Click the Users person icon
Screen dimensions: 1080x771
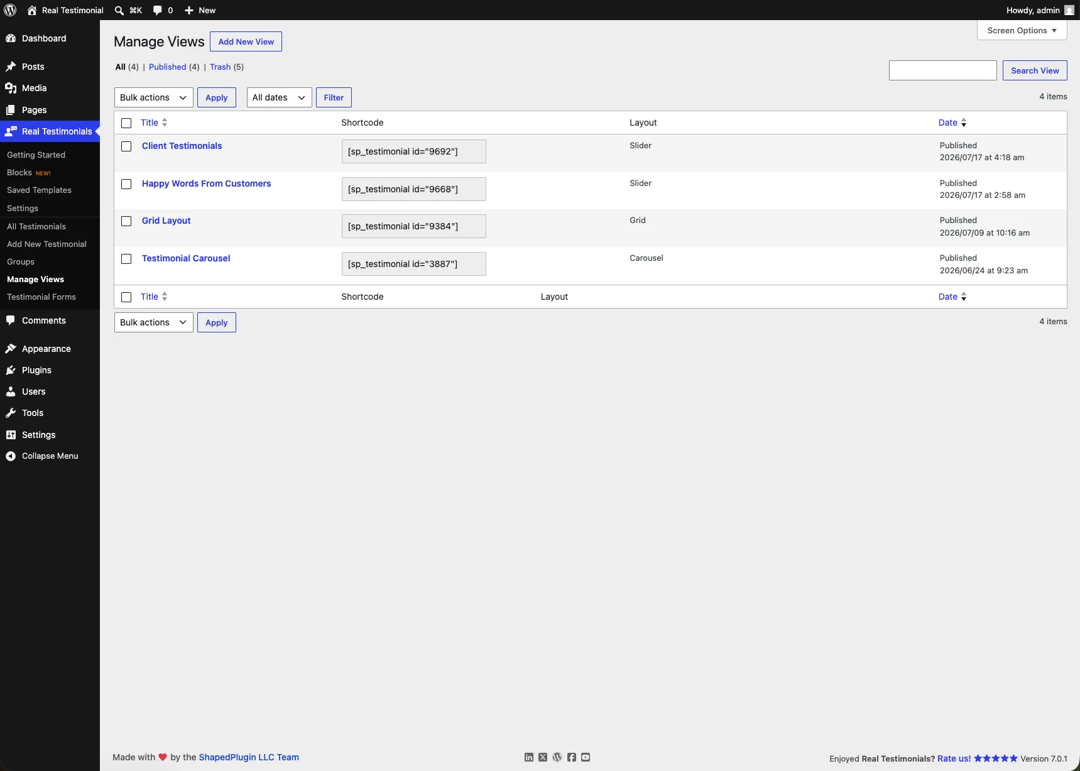[11, 391]
